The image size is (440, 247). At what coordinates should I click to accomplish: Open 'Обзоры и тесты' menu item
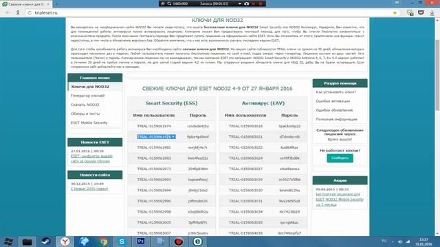(85, 114)
